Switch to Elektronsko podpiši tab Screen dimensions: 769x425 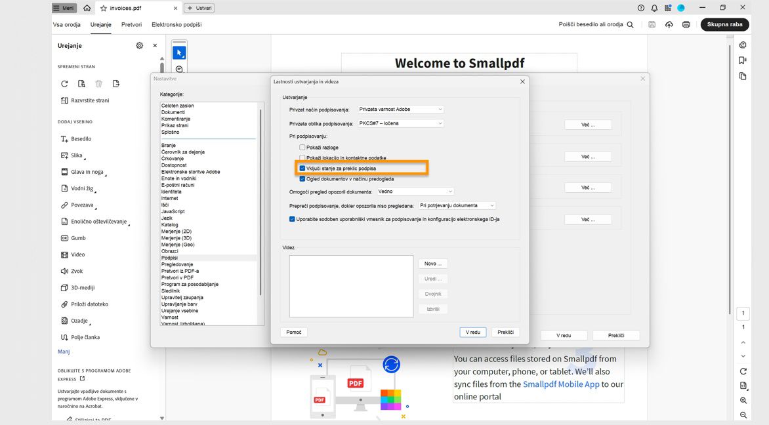[177, 24]
